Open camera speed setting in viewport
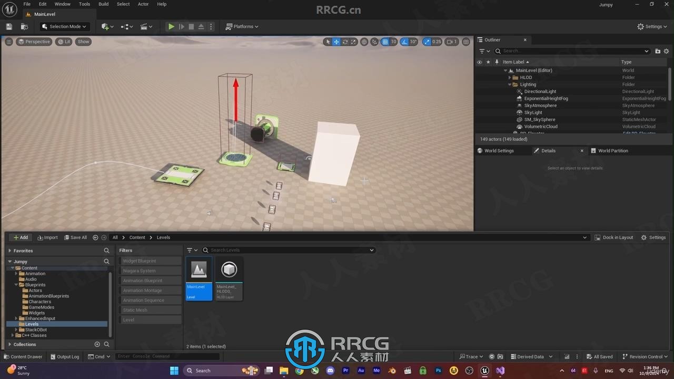 pos(452,42)
